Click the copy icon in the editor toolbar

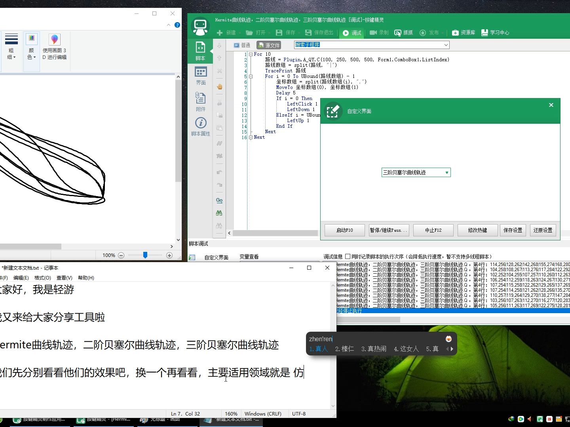click(x=219, y=115)
